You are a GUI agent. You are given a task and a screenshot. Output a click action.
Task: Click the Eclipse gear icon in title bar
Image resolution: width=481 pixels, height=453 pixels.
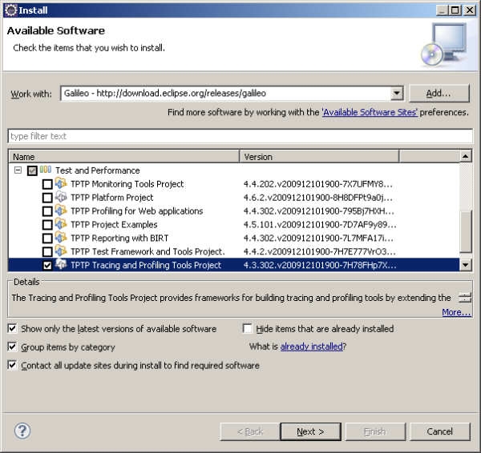pos(11,10)
